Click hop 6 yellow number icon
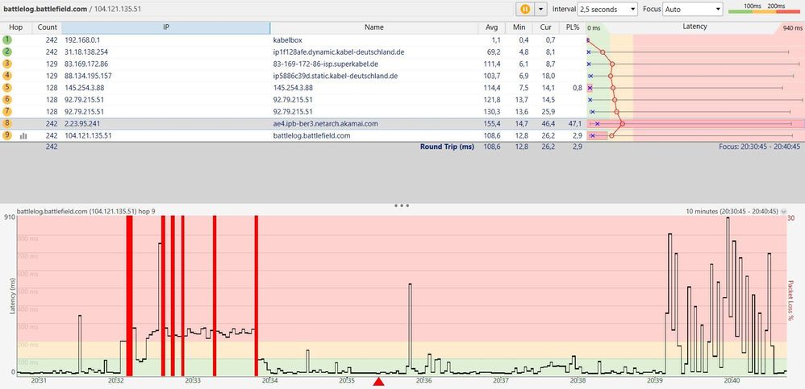The image size is (805, 389). pos(6,99)
